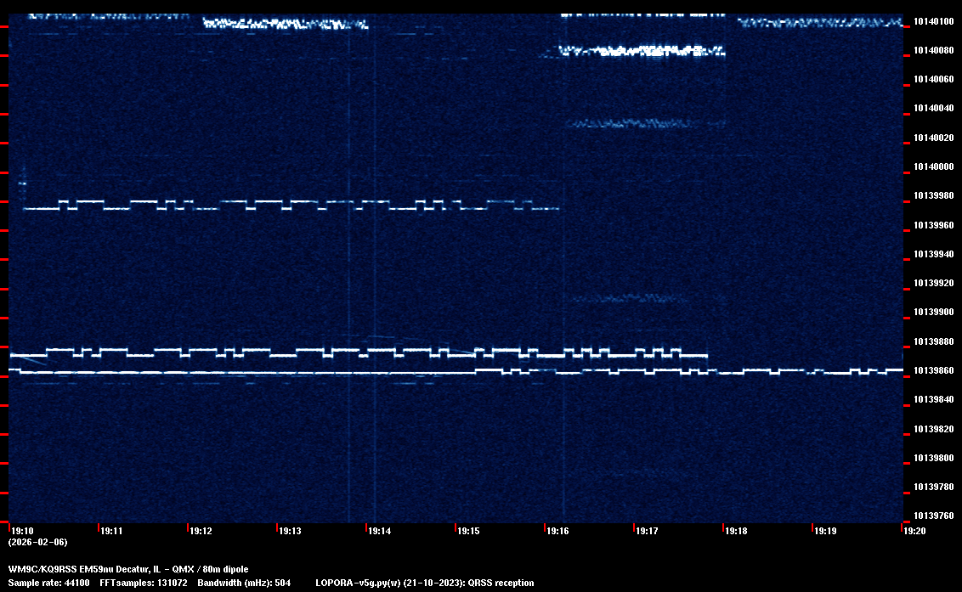Click the Sample rate: 44100 text
The image size is (962, 592).
pos(48,583)
